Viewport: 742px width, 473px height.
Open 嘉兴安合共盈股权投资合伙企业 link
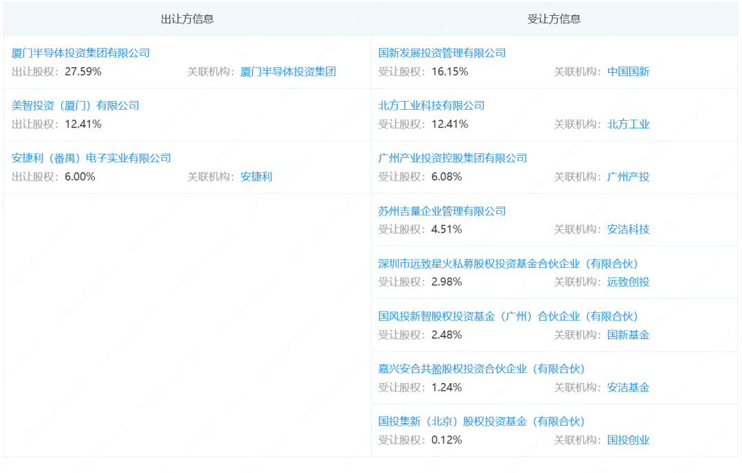(x=482, y=369)
